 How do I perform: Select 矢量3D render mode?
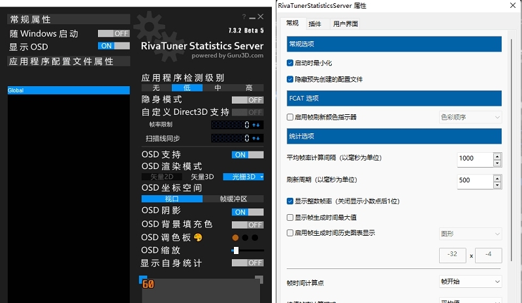[203, 176]
